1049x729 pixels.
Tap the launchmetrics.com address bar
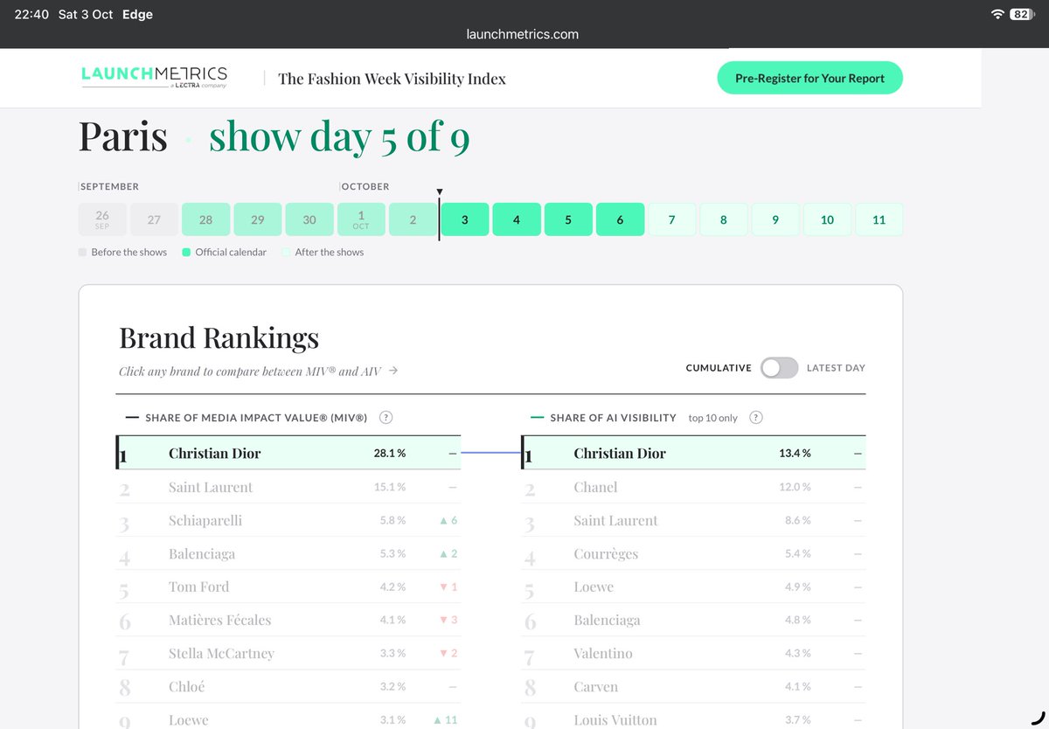tap(523, 34)
